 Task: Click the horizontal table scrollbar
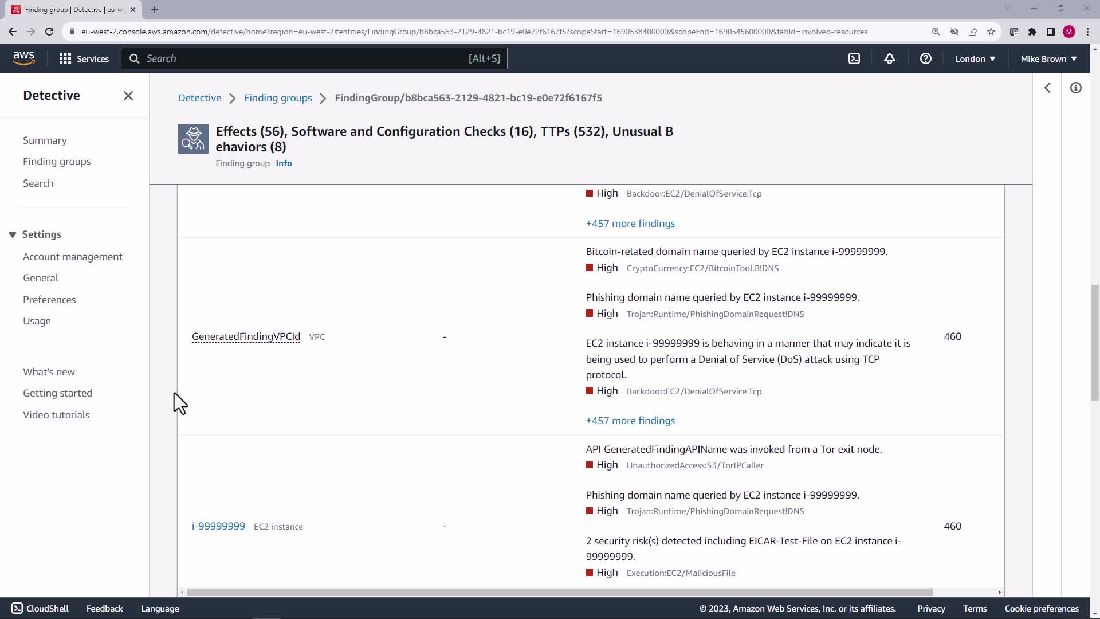(x=559, y=592)
